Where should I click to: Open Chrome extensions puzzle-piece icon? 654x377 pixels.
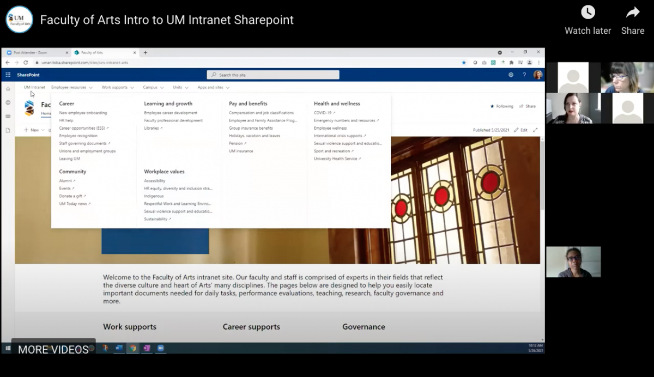[x=511, y=63]
